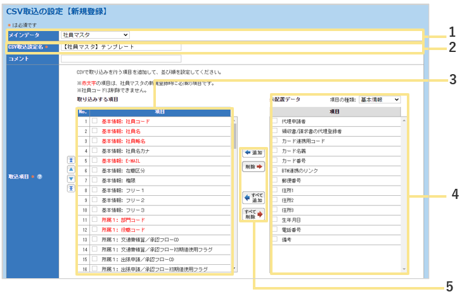462x294 pixels.
Task: Expand the 項目の種類 dropdown
Action: pyautogui.click(x=379, y=99)
